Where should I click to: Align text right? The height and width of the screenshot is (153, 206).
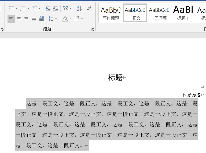pyautogui.click(x=26, y=19)
